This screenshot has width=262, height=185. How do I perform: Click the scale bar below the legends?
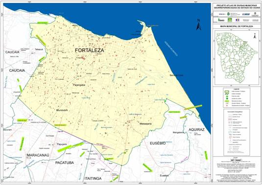[x=236, y=160]
